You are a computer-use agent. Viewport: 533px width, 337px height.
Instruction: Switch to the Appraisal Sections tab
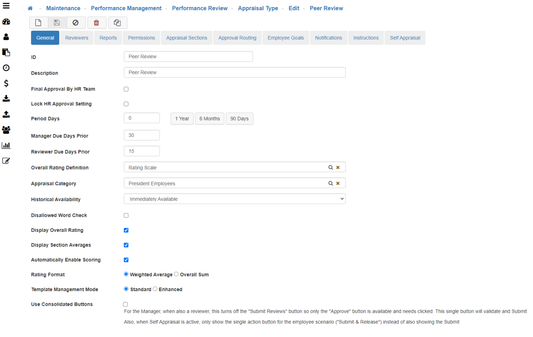click(x=187, y=38)
